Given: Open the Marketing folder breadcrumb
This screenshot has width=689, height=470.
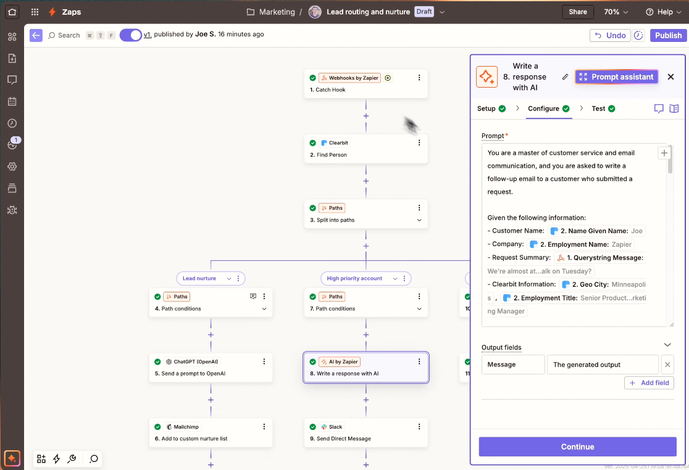Looking at the screenshot, I should 270,12.
